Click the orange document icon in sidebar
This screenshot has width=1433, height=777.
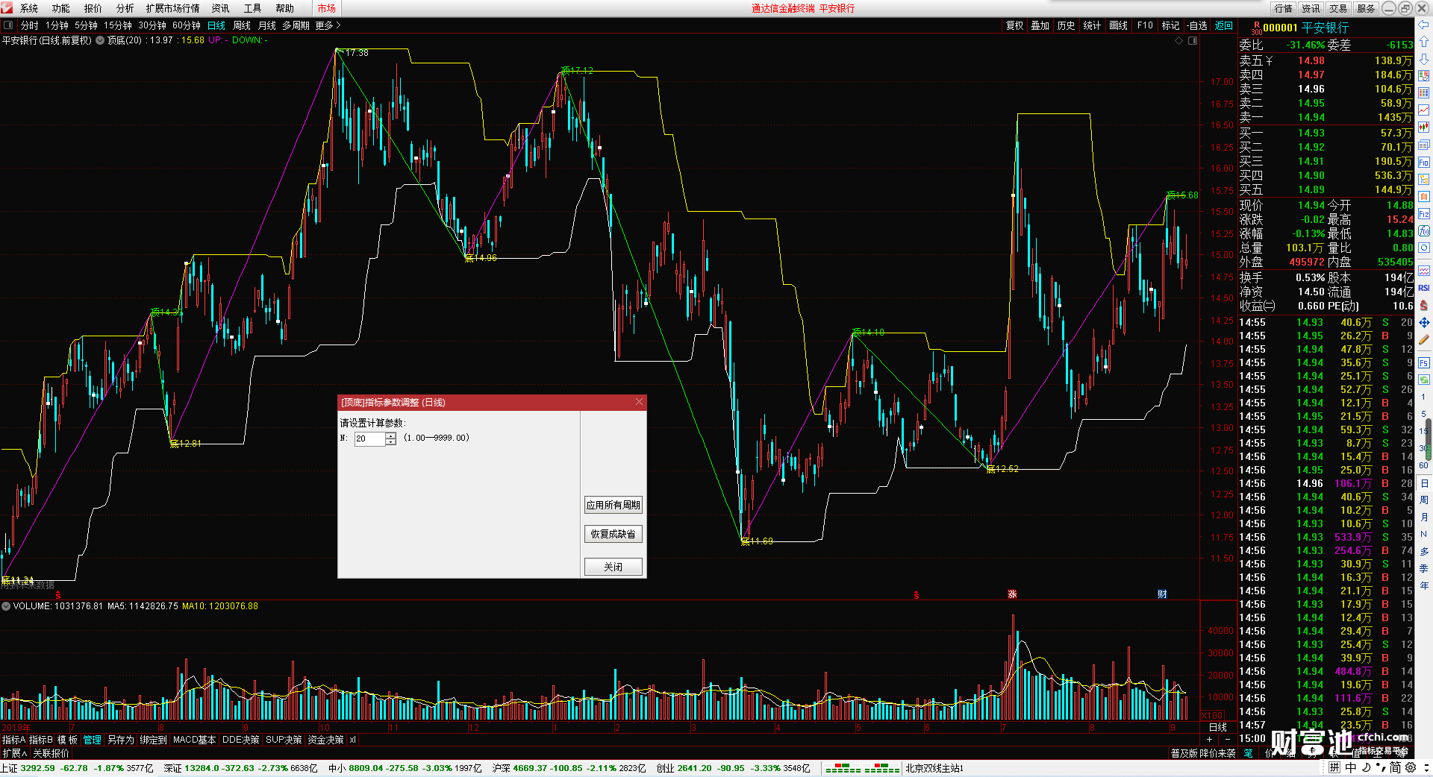[x=1424, y=195]
